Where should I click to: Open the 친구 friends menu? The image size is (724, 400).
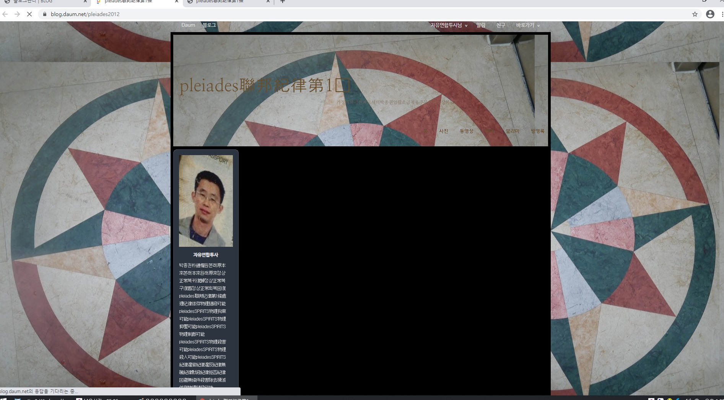pos(501,25)
